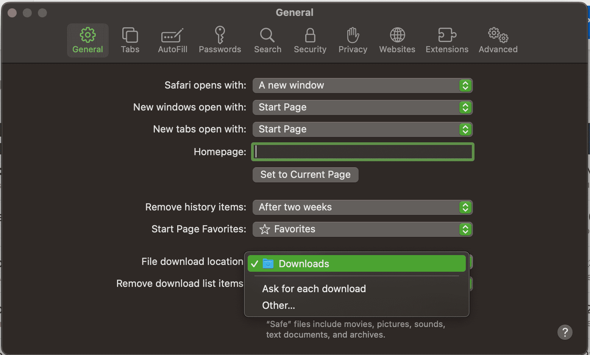Open the 'Start Page Favorites' dropdown
Screen dimensions: 590x355
click(x=362, y=229)
